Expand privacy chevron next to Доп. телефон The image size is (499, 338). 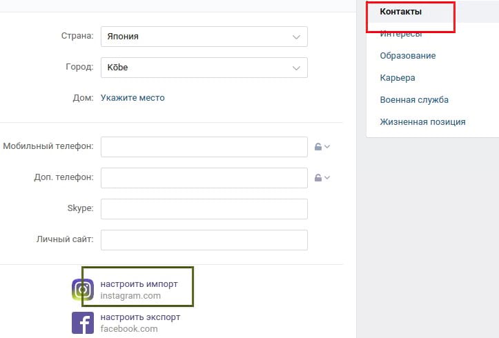pyautogui.click(x=327, y=177)
